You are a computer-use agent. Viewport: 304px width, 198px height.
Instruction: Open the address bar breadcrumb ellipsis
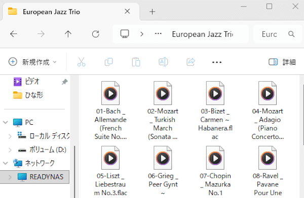pyautogui.click(x=158, y=34)
